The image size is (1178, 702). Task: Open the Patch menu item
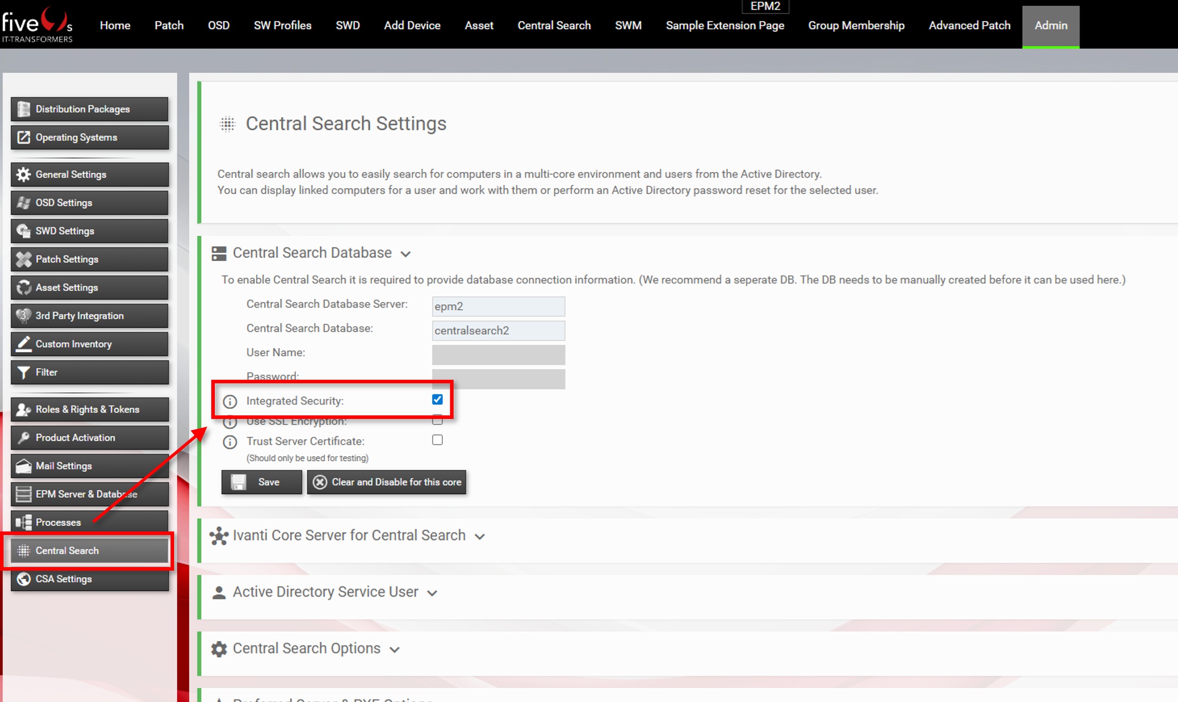tap(169, 25)
